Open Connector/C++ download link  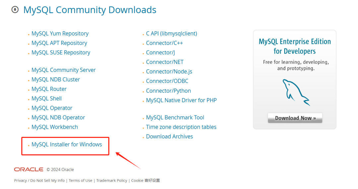[164, 43]
